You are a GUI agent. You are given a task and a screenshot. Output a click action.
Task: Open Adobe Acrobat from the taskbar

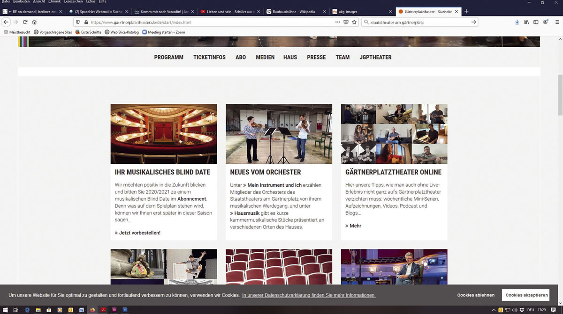(x=103, y=310)
